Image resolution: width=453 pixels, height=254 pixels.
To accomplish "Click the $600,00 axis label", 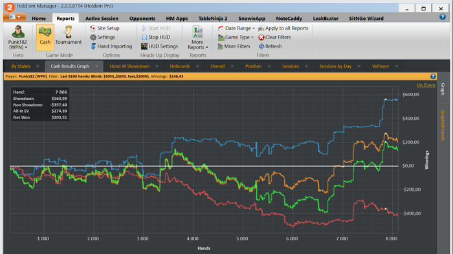I will point(410,94).
